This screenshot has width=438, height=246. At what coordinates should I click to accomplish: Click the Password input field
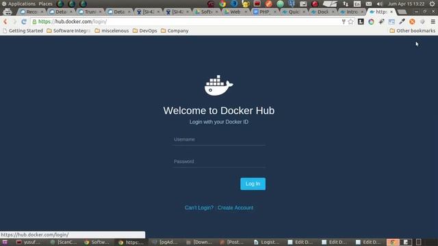219,161
